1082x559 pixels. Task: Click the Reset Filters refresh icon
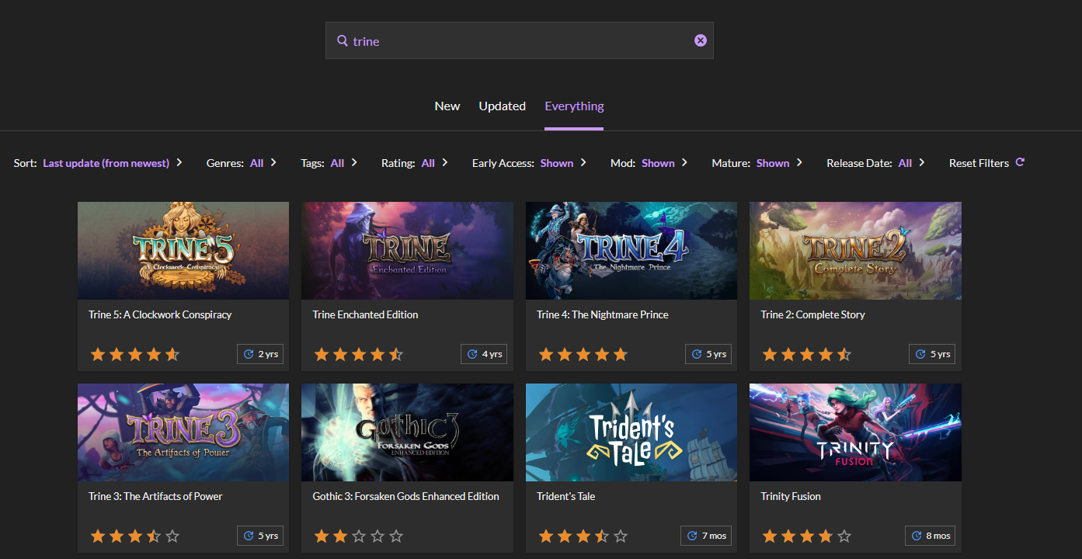click(x=1020, y=162)
